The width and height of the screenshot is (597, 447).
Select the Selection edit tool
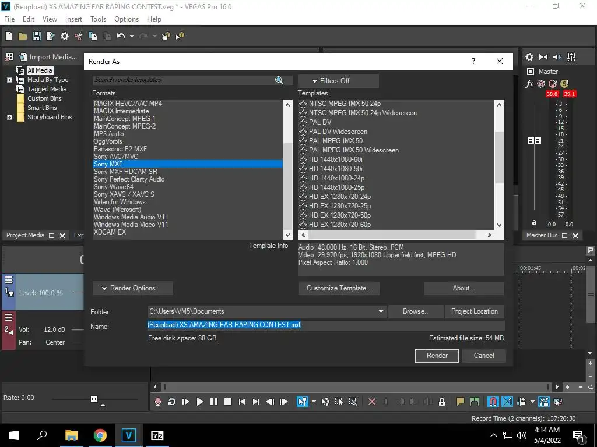(339, 402)
